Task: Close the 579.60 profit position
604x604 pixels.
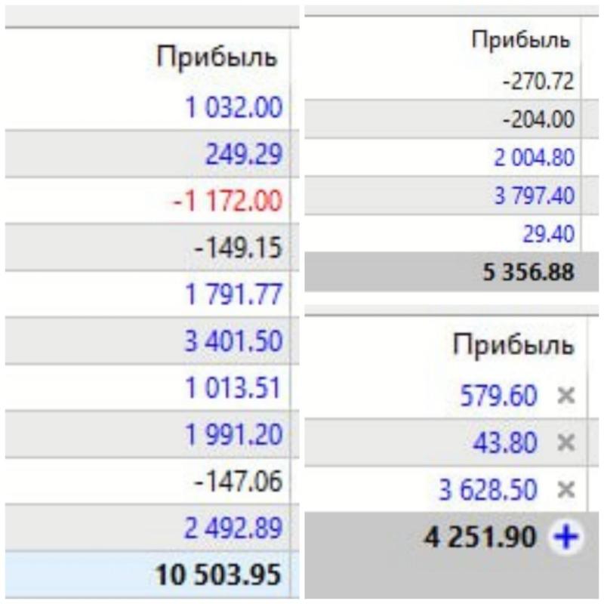Action: coord(565,396)
